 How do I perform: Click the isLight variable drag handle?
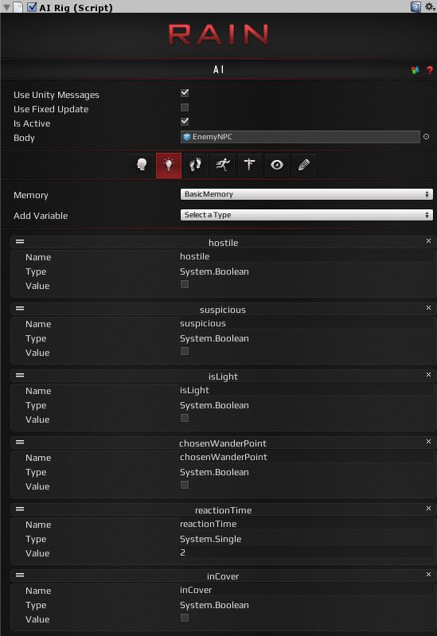click(x=20, y=375)
